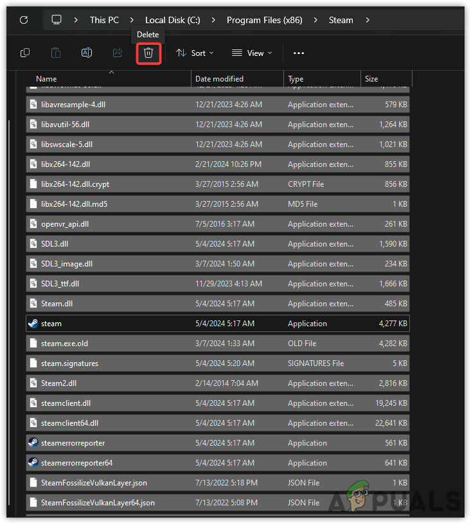Click the steam.exe.old file icon

[33, 344]
